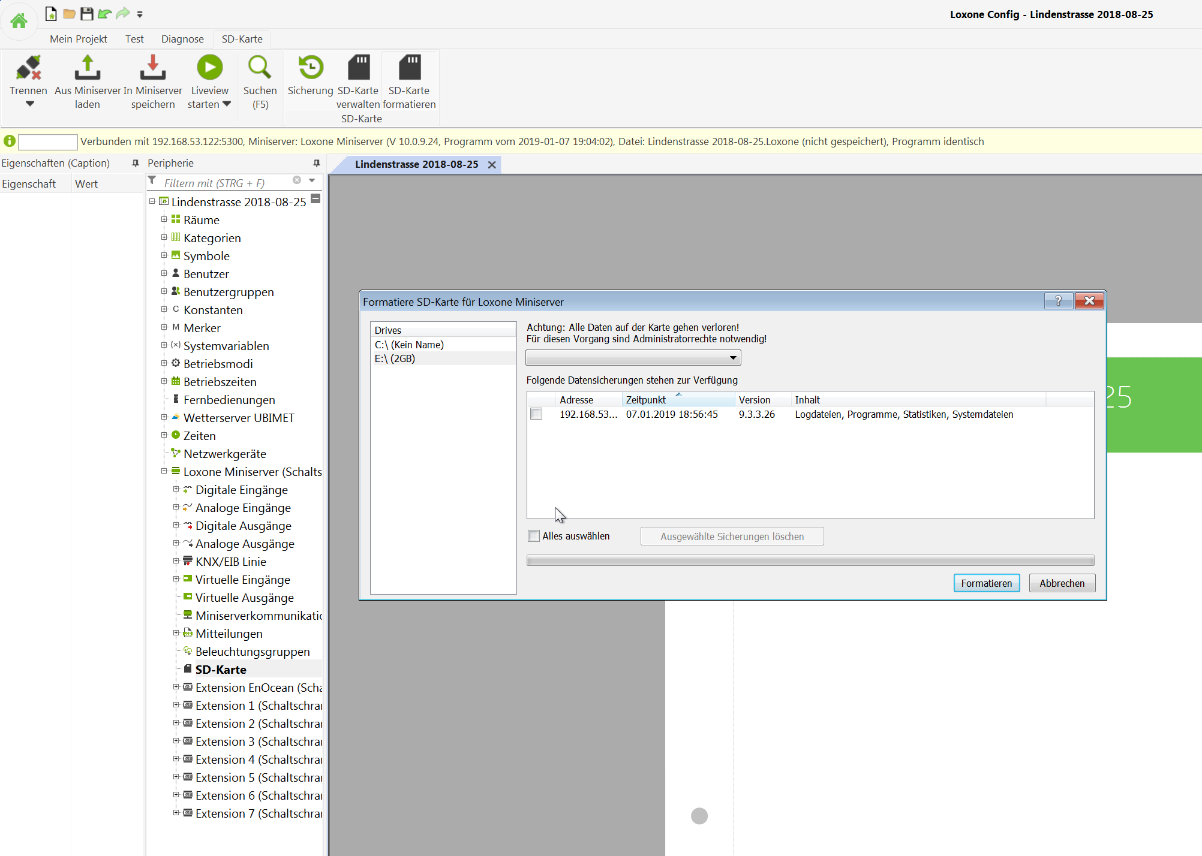Select Miniserverkommunikation in the tree
Image resolution: width=1202 pixels, height=856 pixels.
(x=259, y=616)
